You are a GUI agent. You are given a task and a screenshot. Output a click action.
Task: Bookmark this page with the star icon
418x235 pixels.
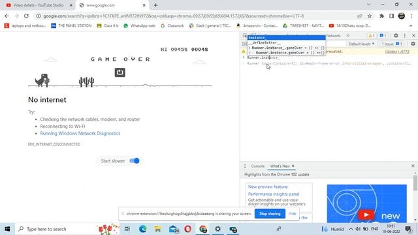pos(370,16)
